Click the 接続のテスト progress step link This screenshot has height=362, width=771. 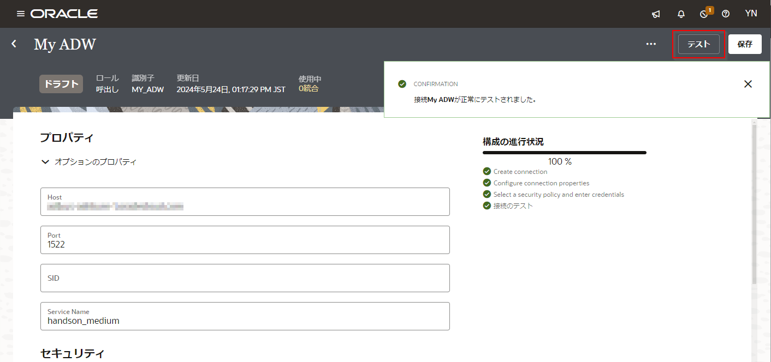point(513,206)
